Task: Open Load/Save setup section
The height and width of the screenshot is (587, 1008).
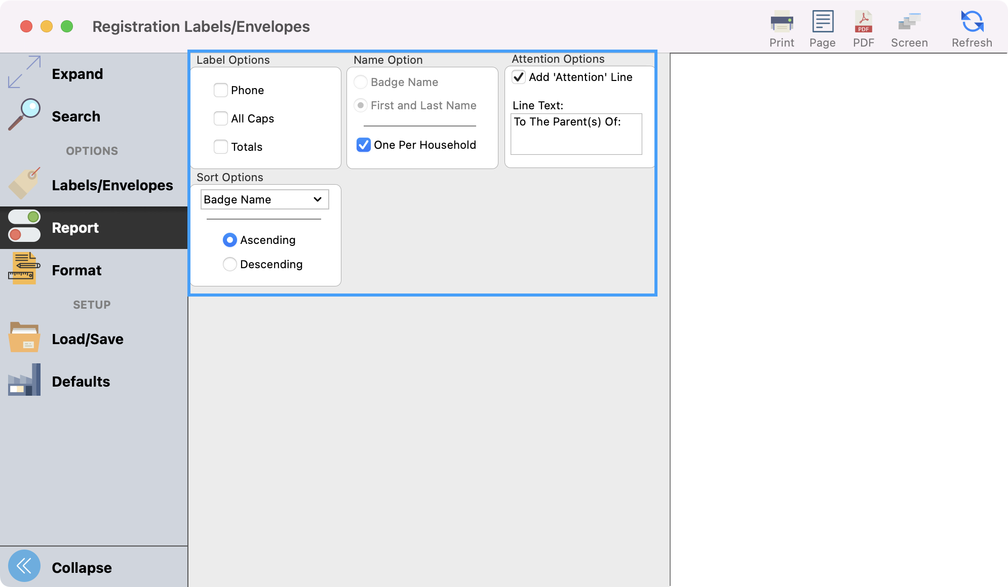Action: tap(87, 339)
